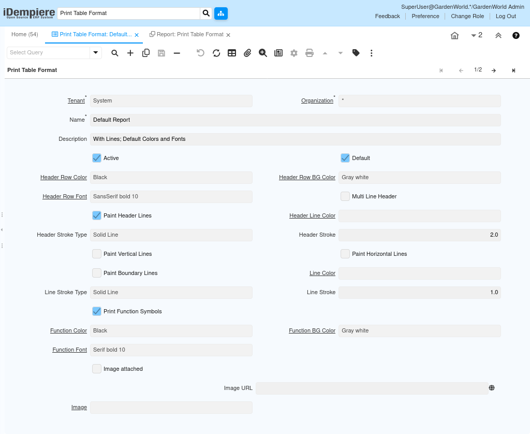
Task: Click the Line Color field
Action: pyautogui.click(x=419, y=273)
